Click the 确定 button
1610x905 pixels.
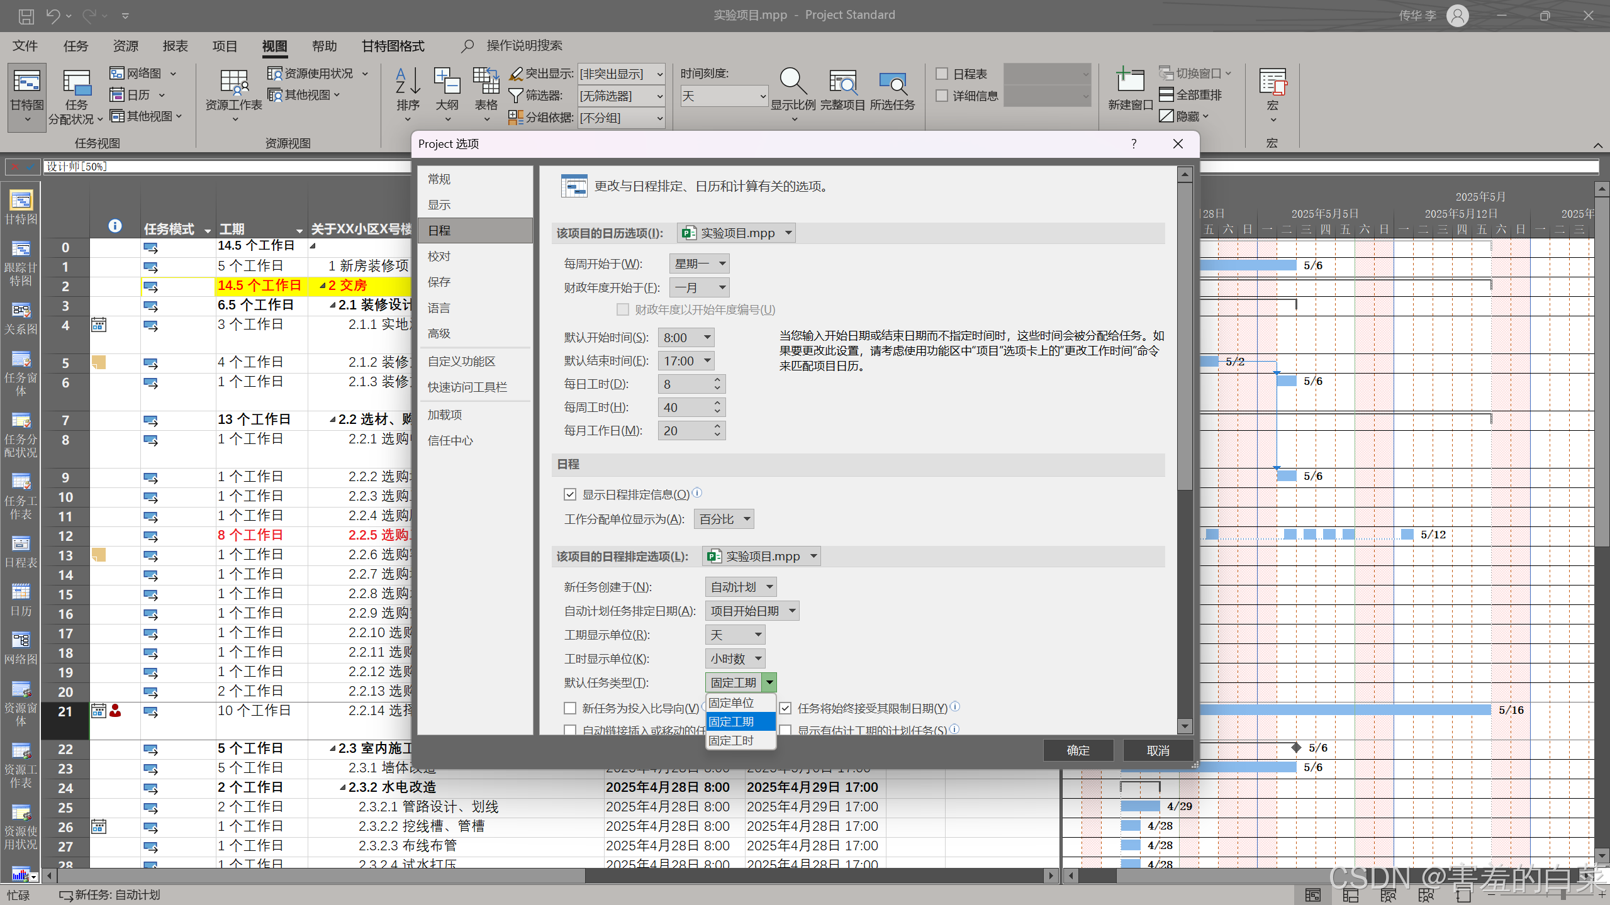click(x=1078, y=750)
